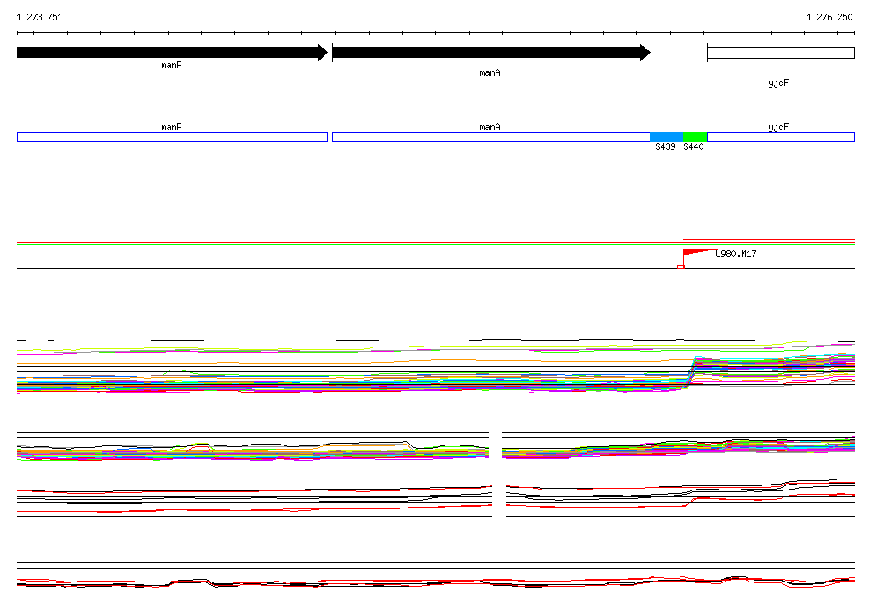The image size is (872, 608).
Task: Click the S440 label
Action: click(x=693, y=146)
